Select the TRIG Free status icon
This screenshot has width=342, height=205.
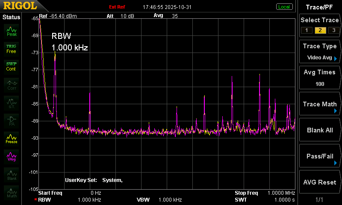[x=12, y=49]
